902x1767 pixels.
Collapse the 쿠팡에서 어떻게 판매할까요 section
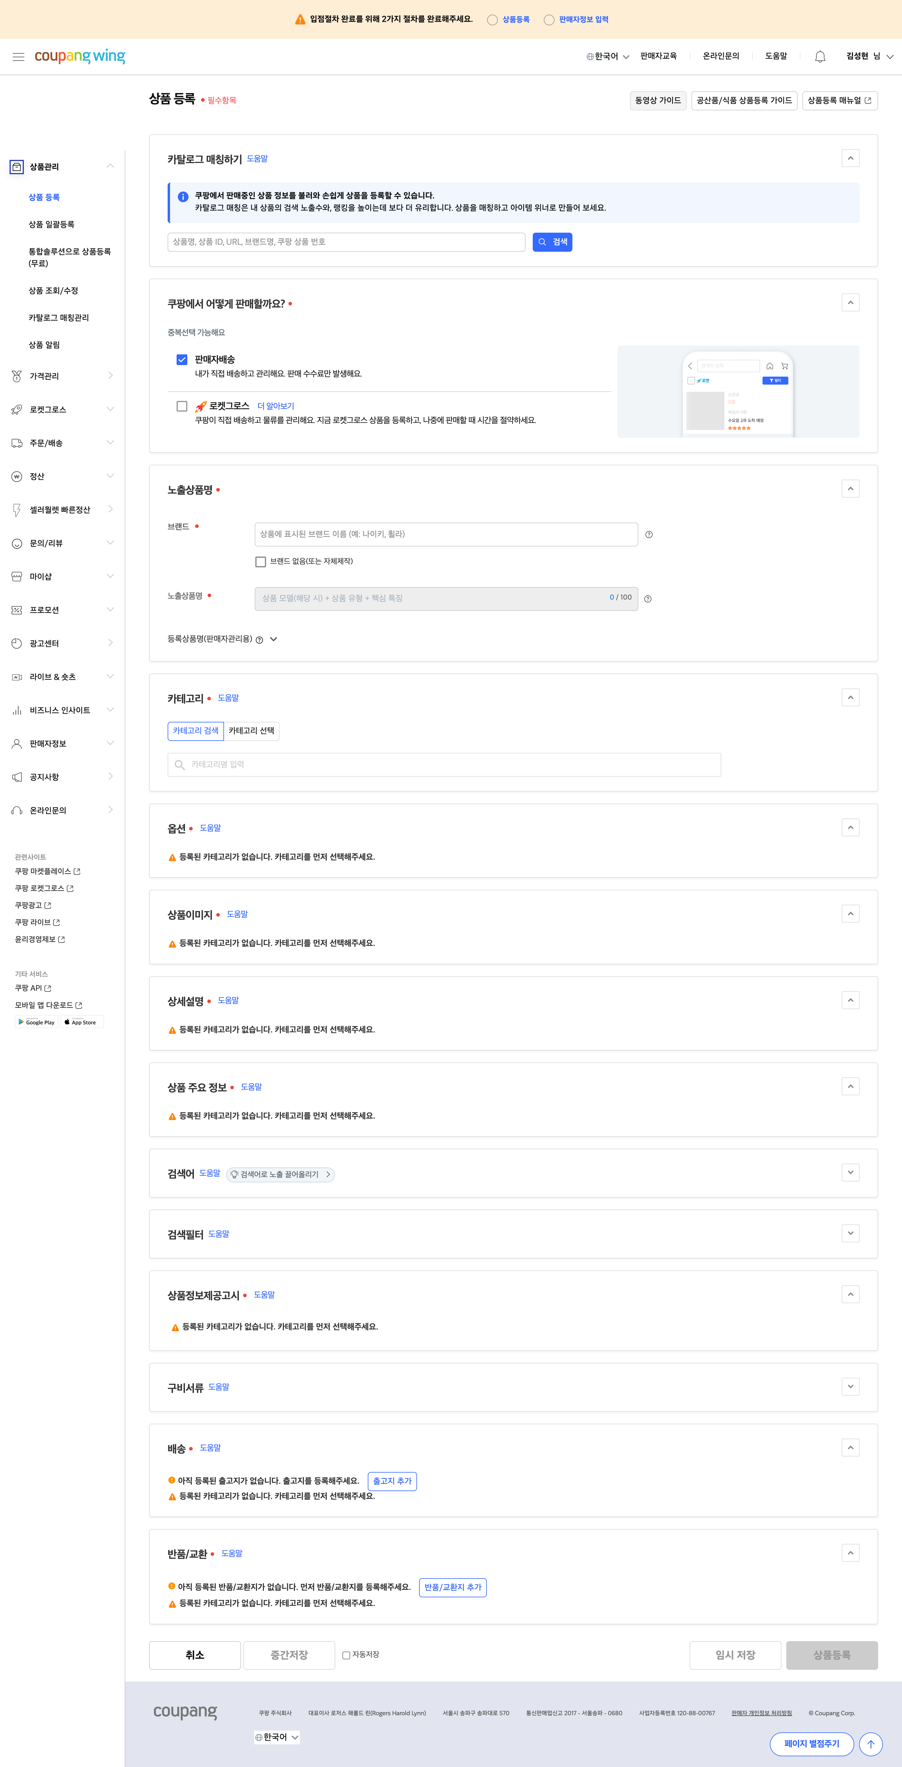[851, 302]
